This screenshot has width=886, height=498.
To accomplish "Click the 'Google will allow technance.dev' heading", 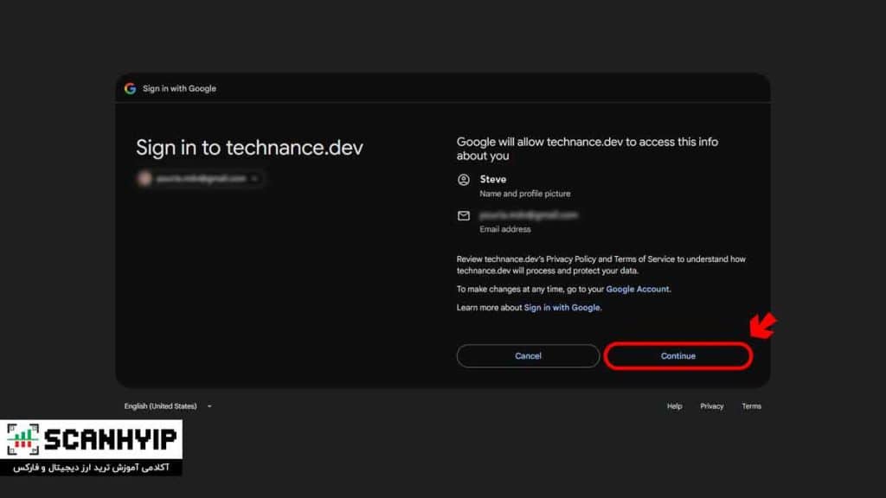I will (587, 149).
